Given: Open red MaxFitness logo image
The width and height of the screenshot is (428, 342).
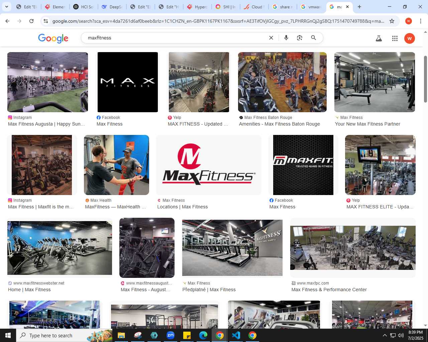Looking at the screenshot, I should pyautogui.click(x=209, y=165).
